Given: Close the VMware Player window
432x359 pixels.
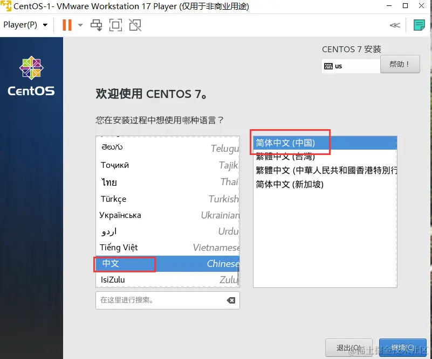Looking at the screenshot, I should point(421,6).
